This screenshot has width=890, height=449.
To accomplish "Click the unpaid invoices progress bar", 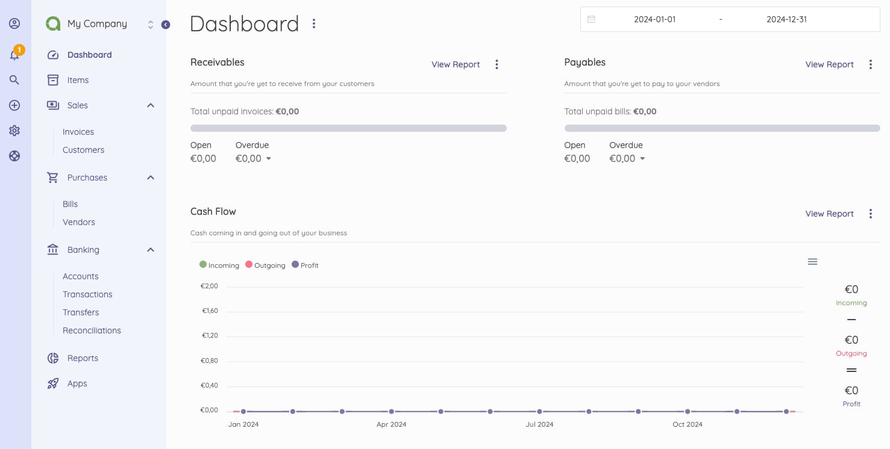I will 348,128.
